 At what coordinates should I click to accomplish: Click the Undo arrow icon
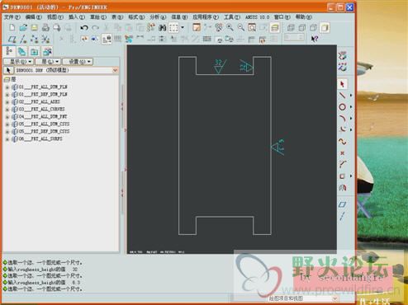pyautogui.click(x=84, y=27)
